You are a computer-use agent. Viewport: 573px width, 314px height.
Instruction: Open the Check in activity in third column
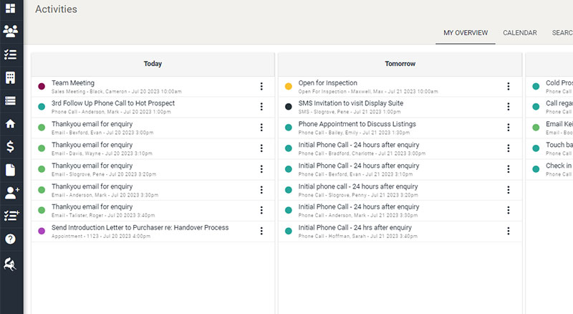coord(549,169)
